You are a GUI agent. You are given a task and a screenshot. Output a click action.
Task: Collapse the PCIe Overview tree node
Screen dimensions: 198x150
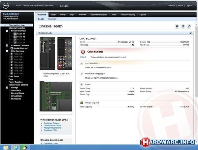coord(7,51)
